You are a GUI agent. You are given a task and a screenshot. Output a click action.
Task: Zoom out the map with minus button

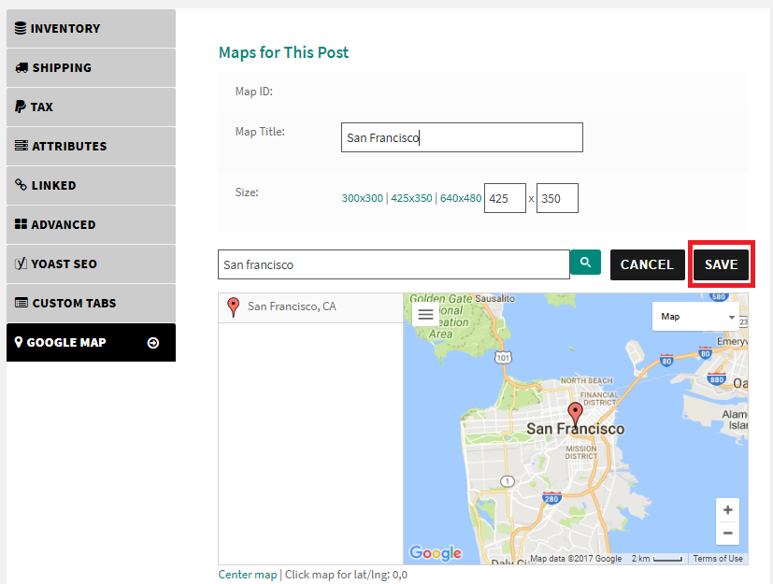tap(727, 534)
